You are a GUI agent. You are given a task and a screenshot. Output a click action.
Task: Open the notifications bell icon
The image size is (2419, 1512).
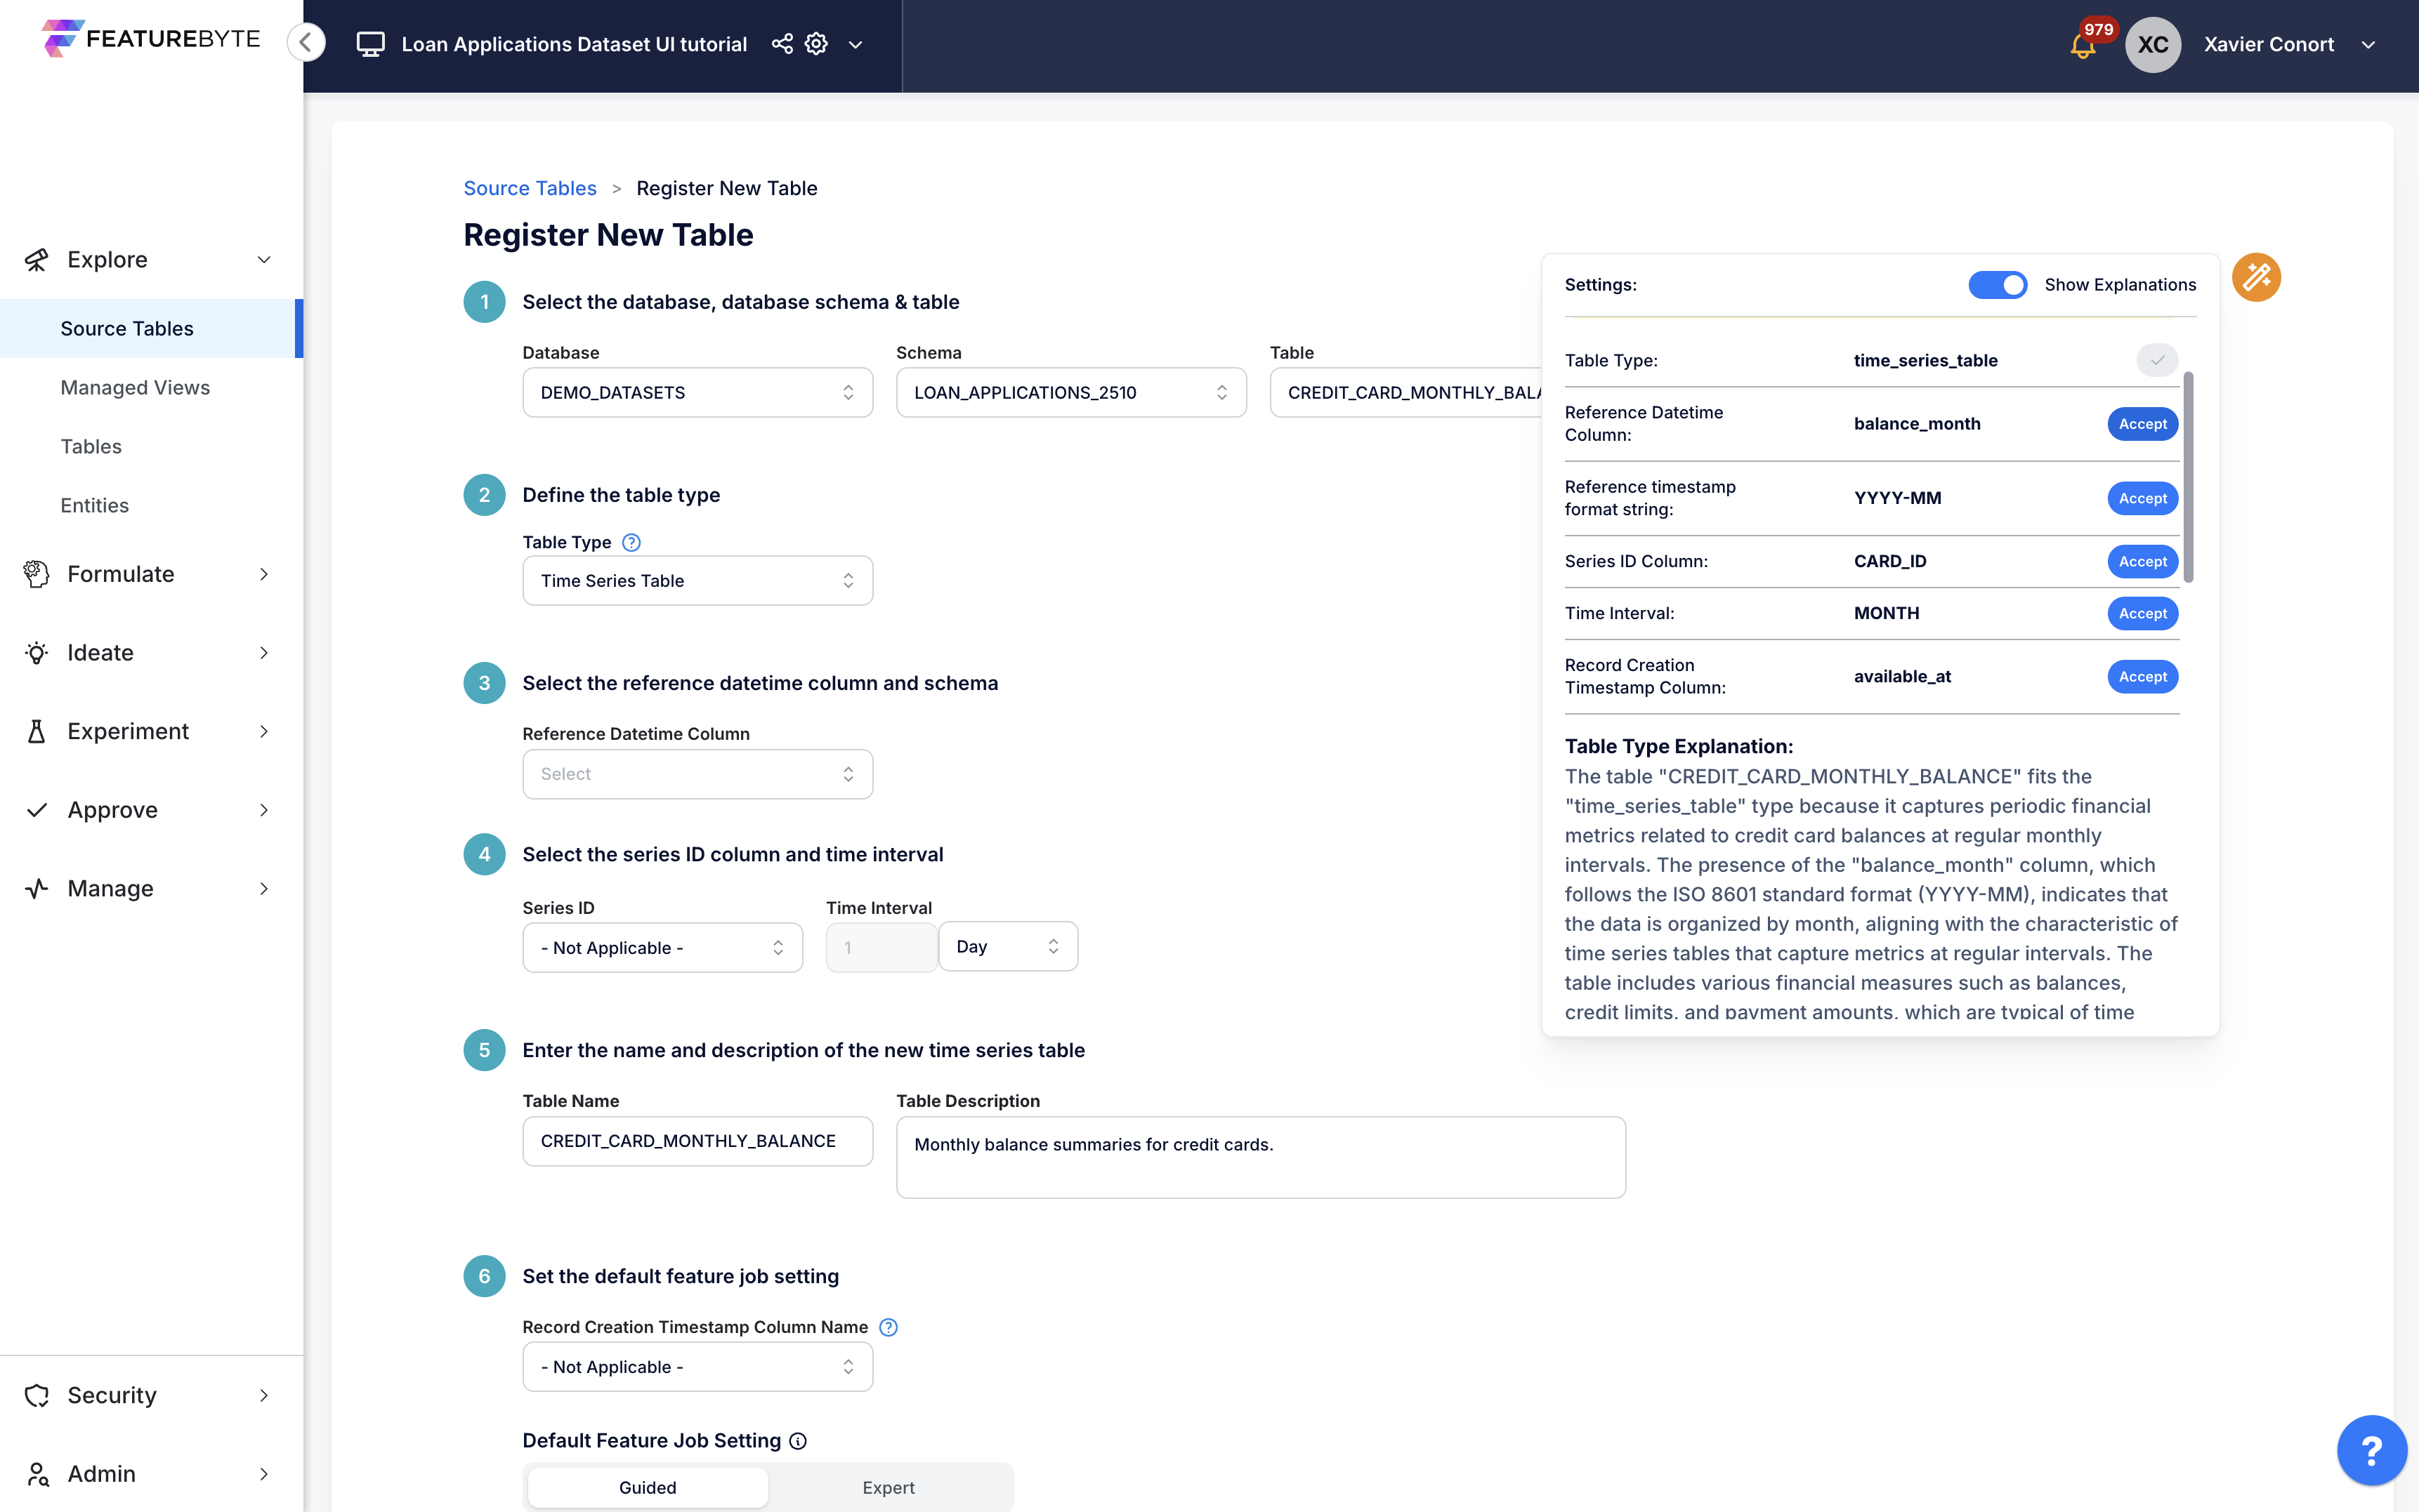click(2082, 46)
